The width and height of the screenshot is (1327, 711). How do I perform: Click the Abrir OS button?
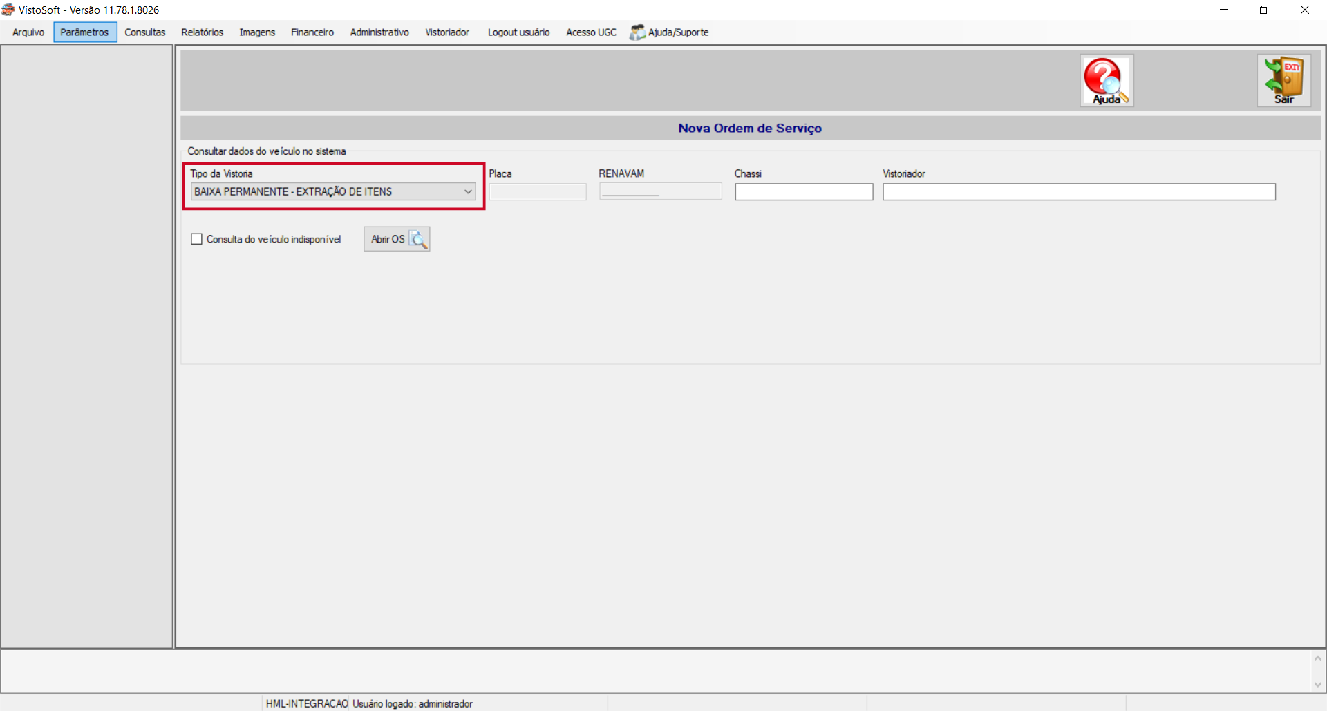pyautogui.click(x=397, y=239)
